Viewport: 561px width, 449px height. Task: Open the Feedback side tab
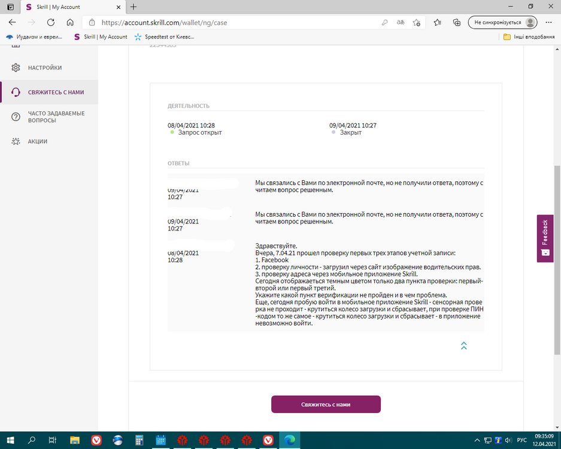[x=545, y=238]
